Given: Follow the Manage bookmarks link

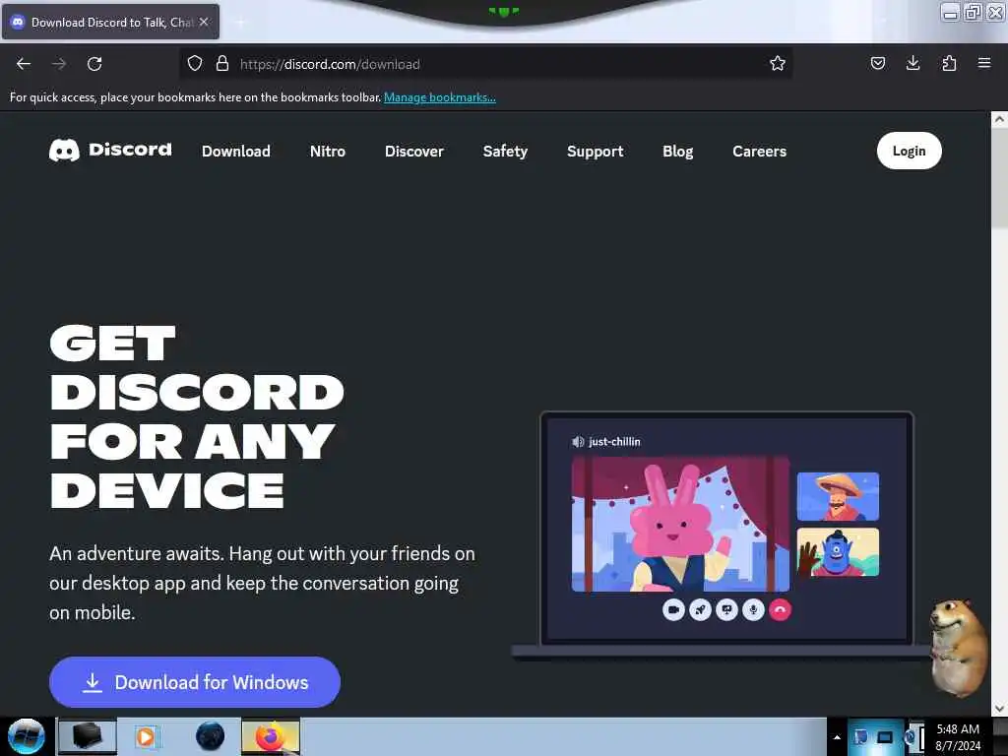Looking at the screenshot, I should (440, 97).
